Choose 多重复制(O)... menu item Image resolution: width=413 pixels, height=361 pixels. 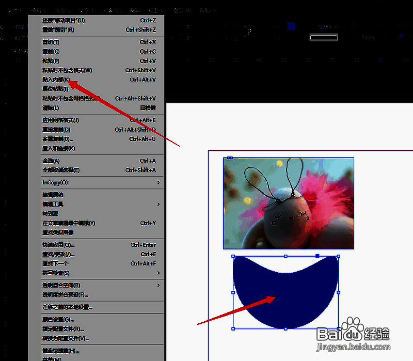pyautogui.click(x=58, y=139)
